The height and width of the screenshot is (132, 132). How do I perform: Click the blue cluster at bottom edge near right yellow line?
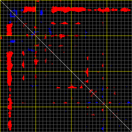[102, 128]
